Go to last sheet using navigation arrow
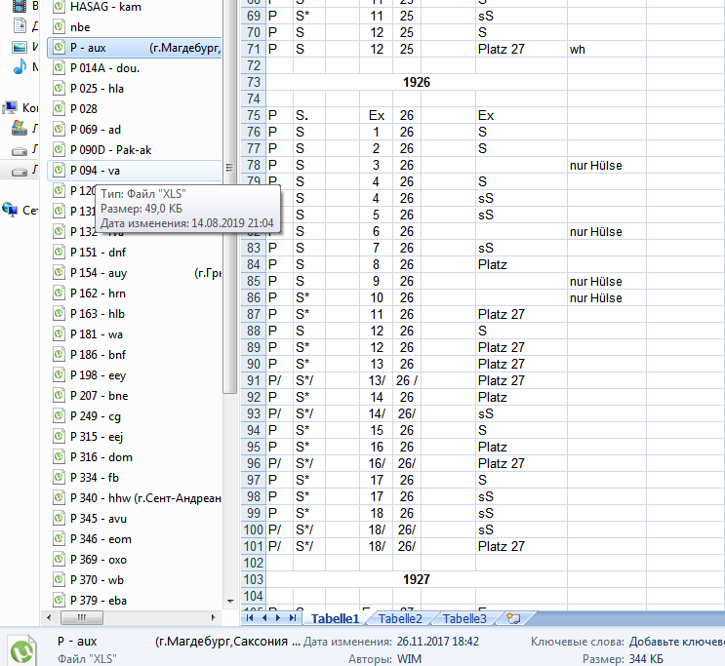Image resolution: width=725 pixels, height=666 pixels. coord(294,618)
